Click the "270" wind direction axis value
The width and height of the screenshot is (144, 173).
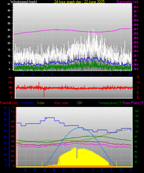(10, 82)
